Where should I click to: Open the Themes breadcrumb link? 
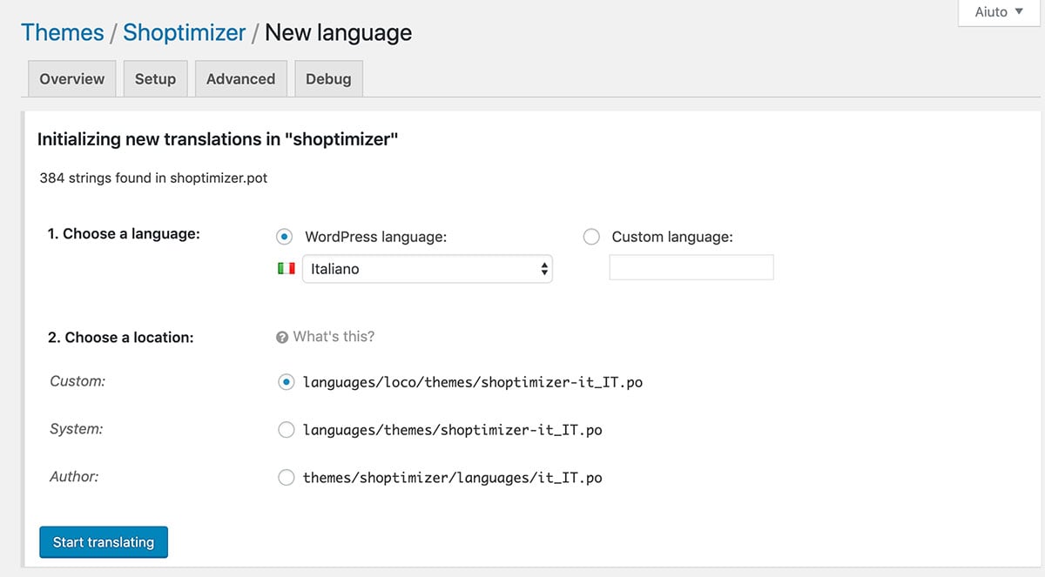click(x=62, y=33)
